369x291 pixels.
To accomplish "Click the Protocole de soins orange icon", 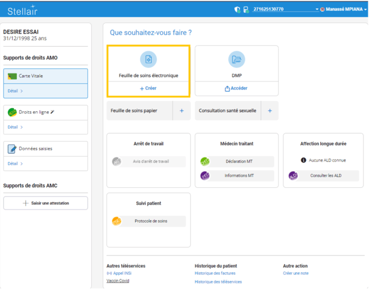I will [116, 221].
